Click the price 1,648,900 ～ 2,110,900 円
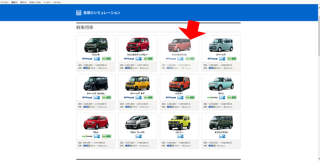320x161 pixels. 95,104
